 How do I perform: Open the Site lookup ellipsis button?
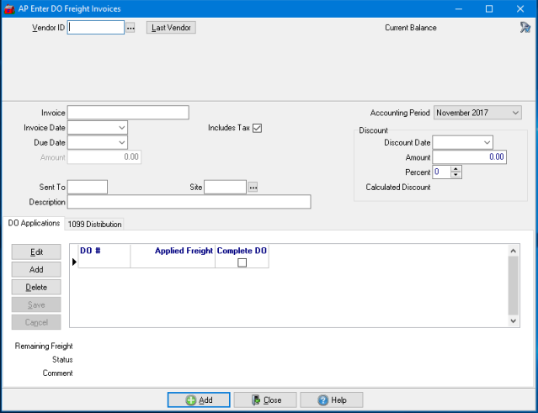[252, 187]
